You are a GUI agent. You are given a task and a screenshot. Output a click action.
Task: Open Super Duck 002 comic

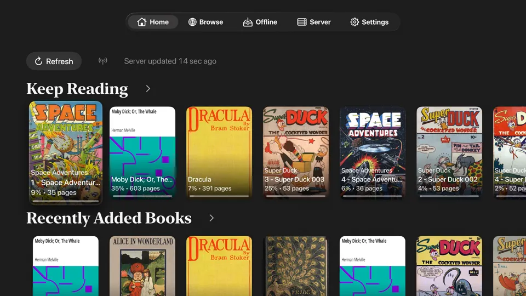[x=449, y=153]
